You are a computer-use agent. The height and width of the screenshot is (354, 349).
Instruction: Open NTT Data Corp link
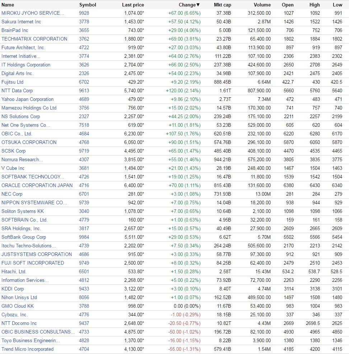click(x=17, y=90)
